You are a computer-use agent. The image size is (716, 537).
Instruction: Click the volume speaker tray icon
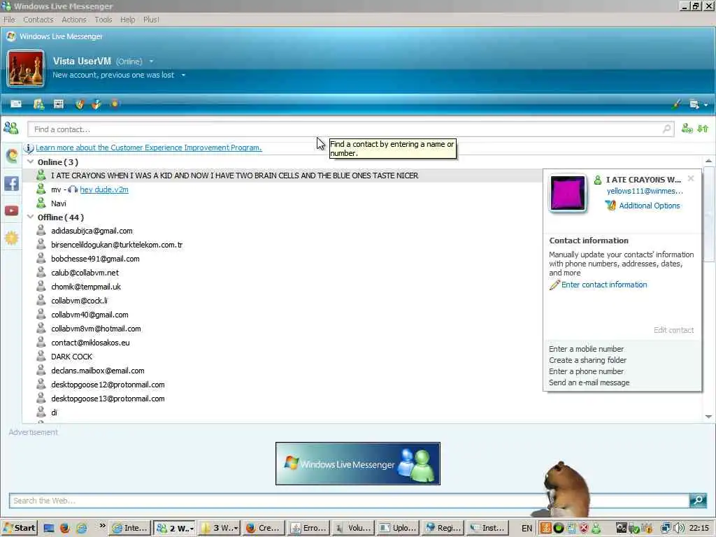(679, 528)
